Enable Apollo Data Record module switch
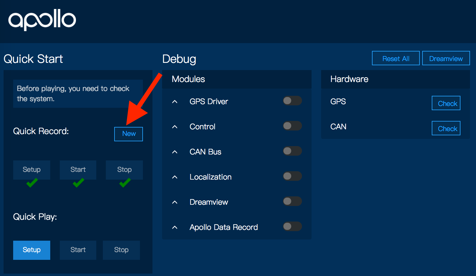476x276 pixels. (292, 226)
